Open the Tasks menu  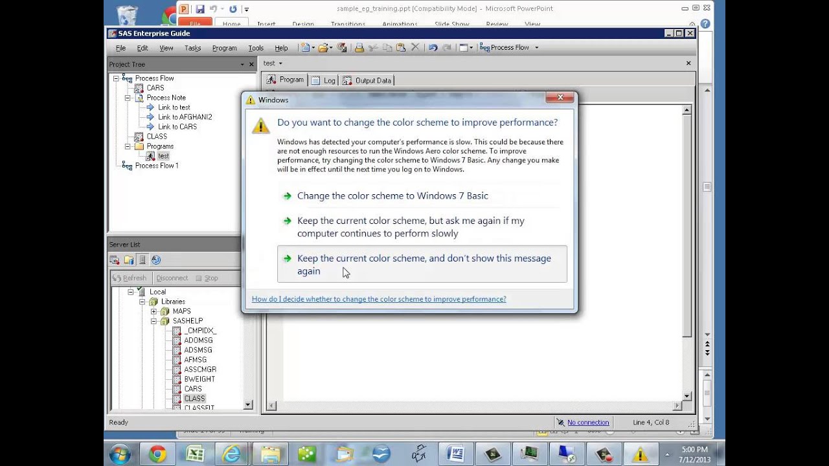coord(192,48)
